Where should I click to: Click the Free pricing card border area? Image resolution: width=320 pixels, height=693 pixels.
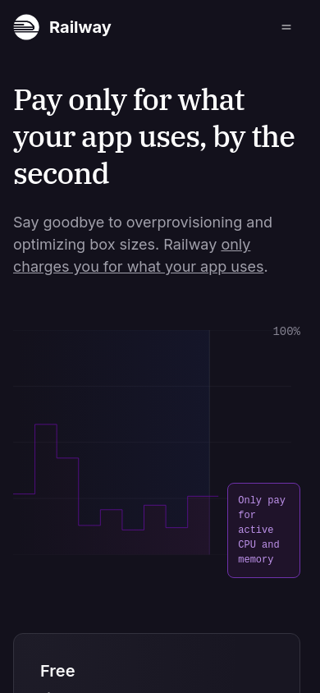coord(157,634)
